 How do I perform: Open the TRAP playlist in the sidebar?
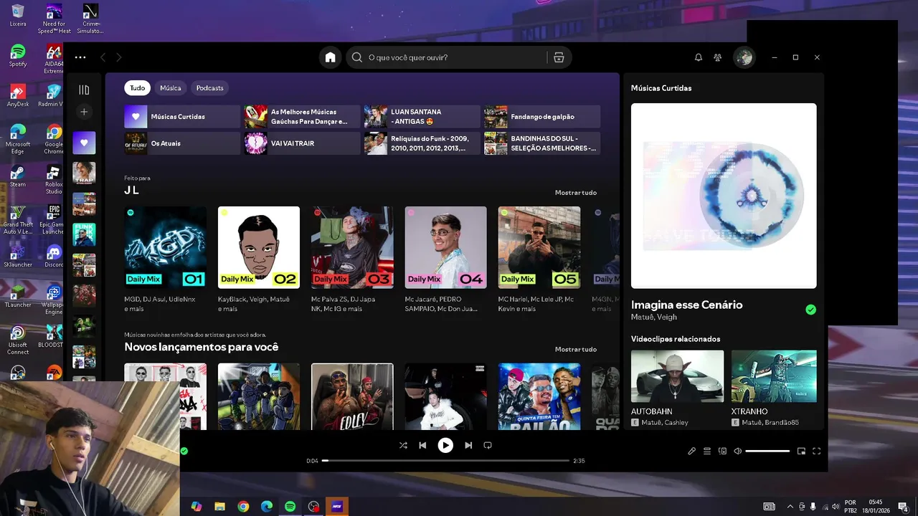[84, 173]
